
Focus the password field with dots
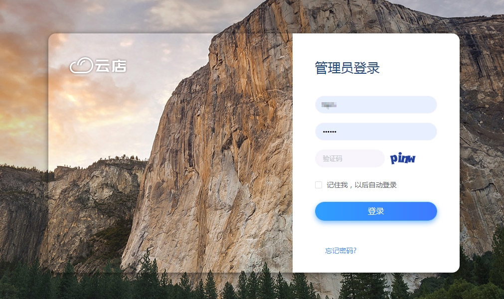point(376,132)
